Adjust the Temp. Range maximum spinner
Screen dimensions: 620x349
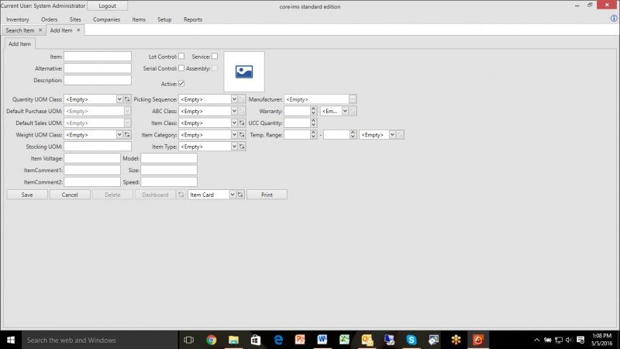353,135
